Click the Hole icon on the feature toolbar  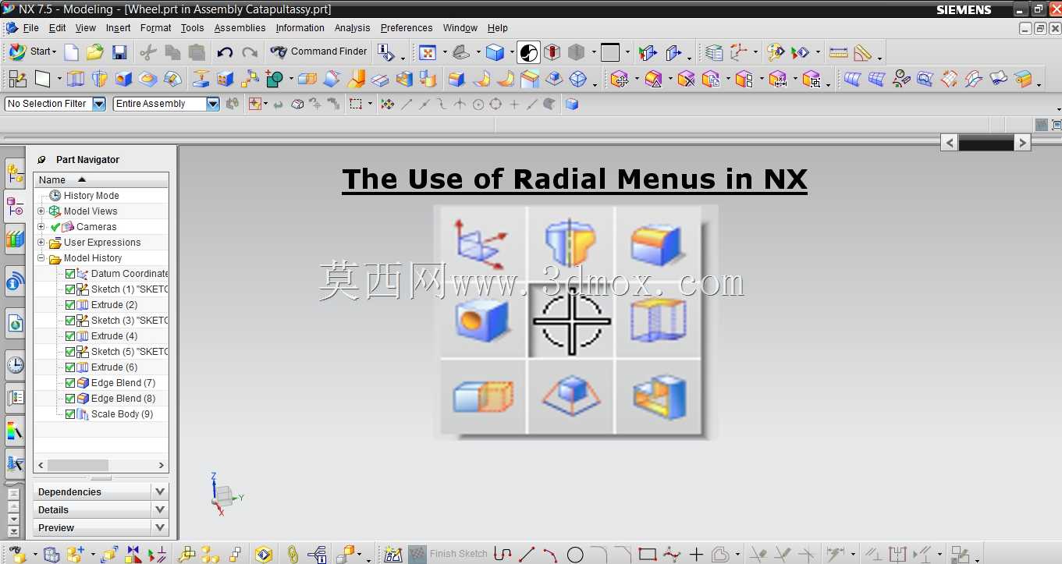[x=123, y=79]
